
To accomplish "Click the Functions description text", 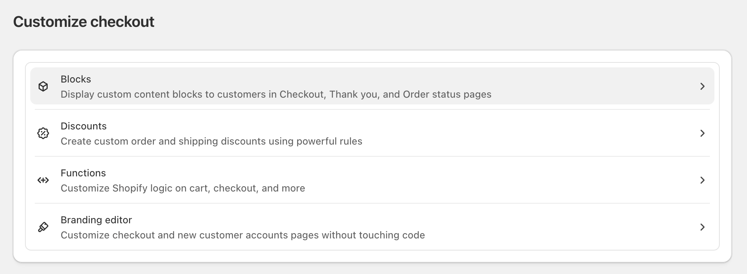I will (x=183, y=188).
